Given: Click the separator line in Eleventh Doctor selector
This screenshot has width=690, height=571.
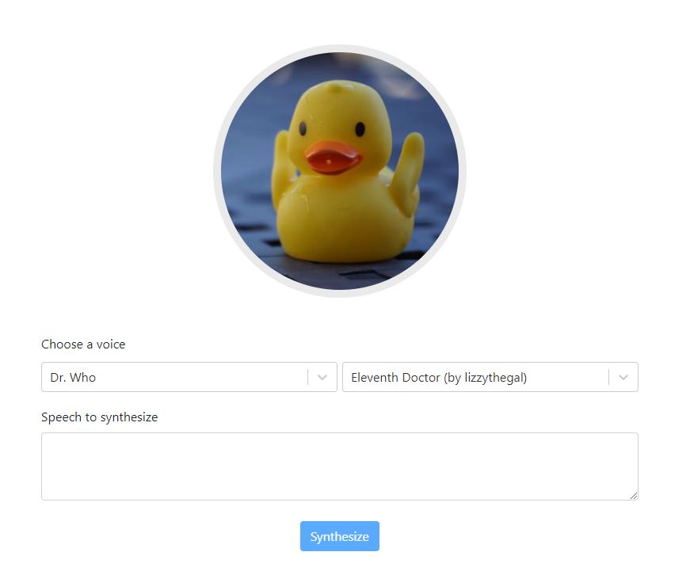Looking at the screenshot, I should [608, 377].
